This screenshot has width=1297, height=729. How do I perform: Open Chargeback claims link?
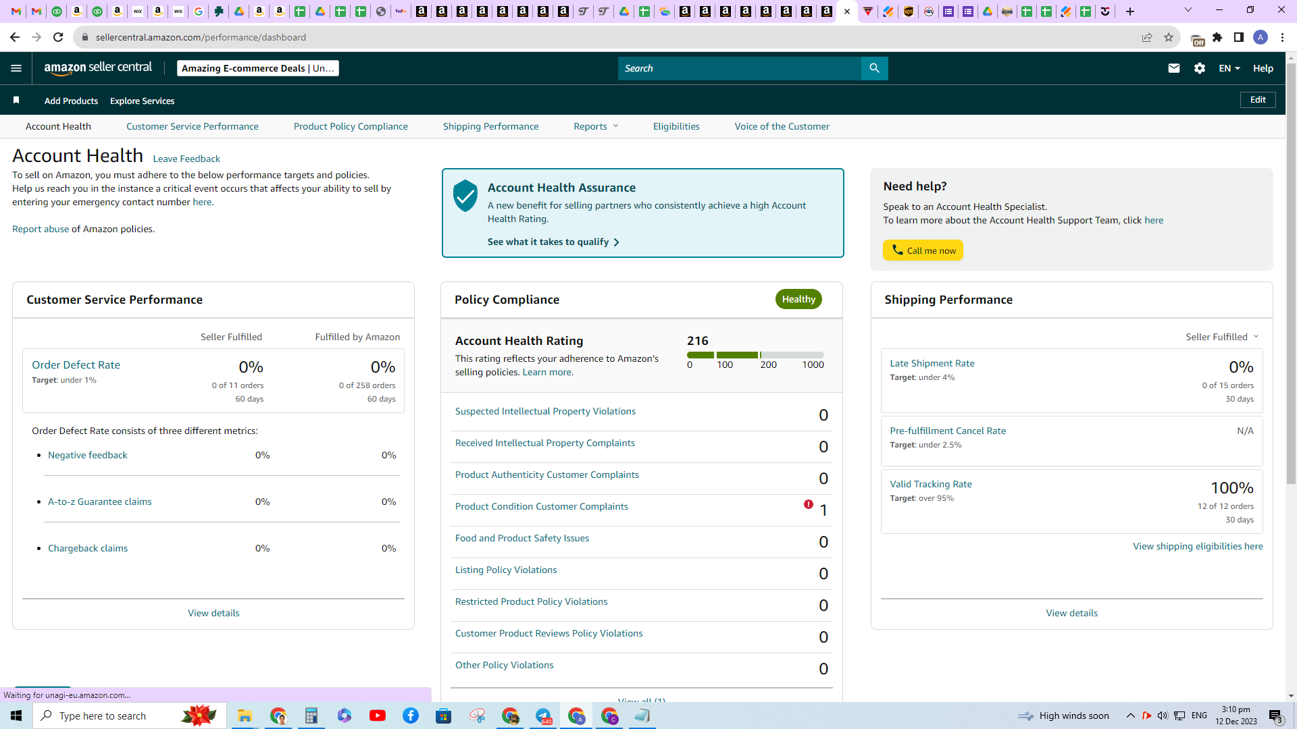click(x=88, y=548)
